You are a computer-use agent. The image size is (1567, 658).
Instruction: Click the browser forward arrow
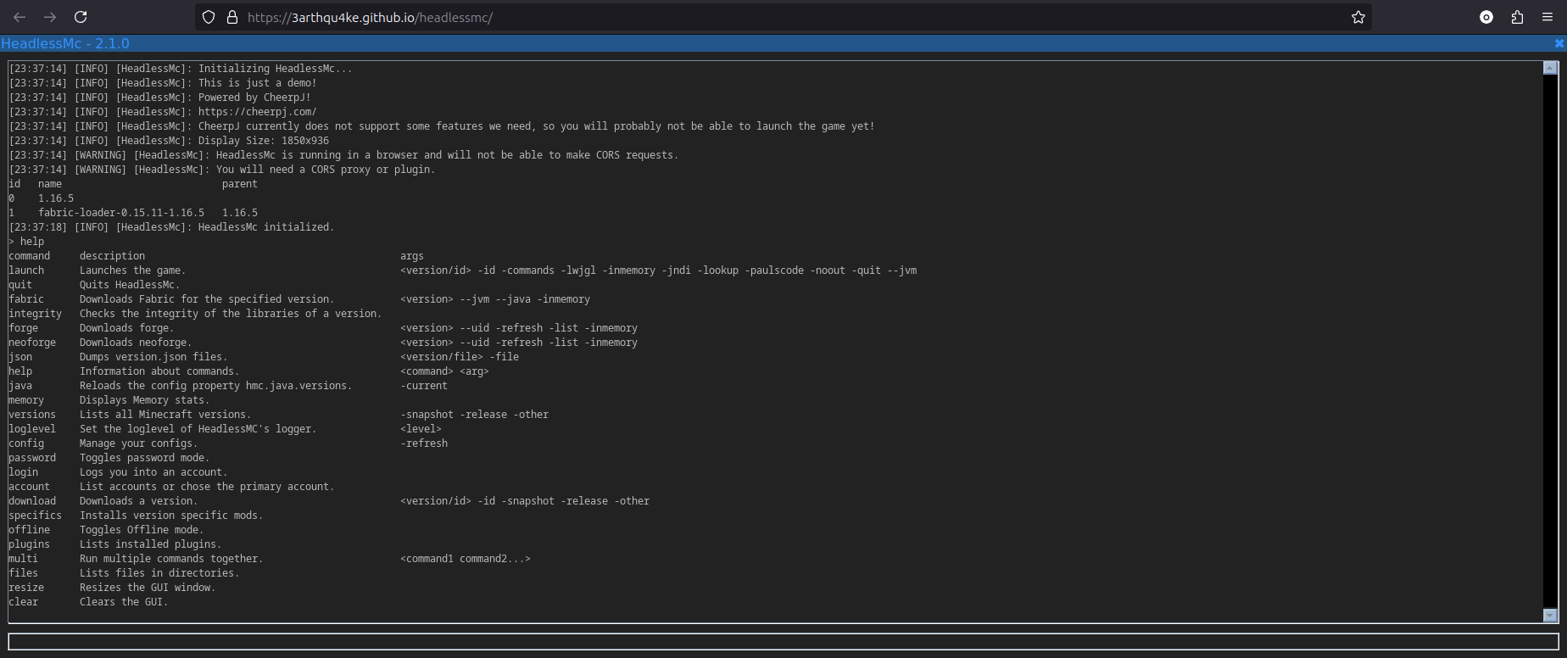click(x=50, y=17)
